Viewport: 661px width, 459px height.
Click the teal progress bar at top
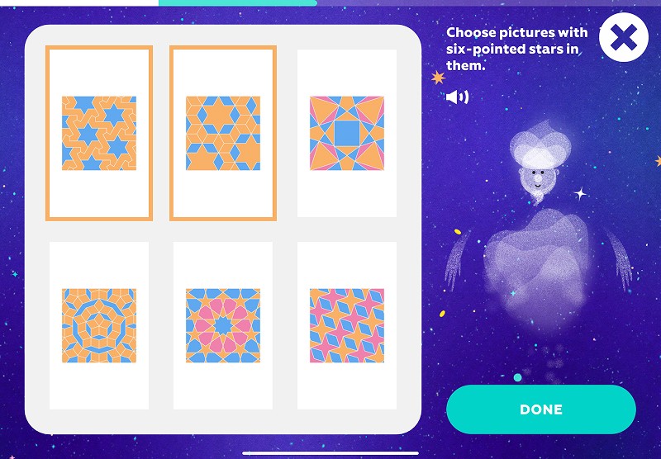coord(238,2)
